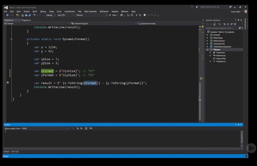Open the Architecture menu

click(x=70, y=11)
